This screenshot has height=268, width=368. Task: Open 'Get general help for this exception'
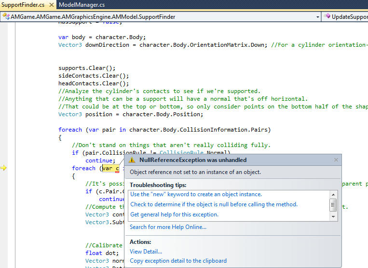(175, 214)
